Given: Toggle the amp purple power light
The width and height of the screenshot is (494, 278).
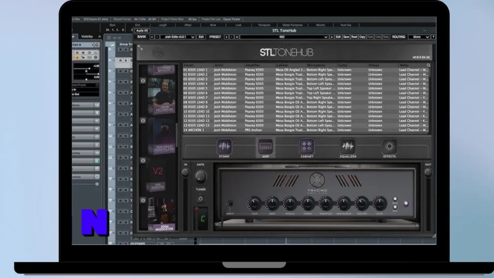Looking at the screenshot, I should tap(406, 203).
